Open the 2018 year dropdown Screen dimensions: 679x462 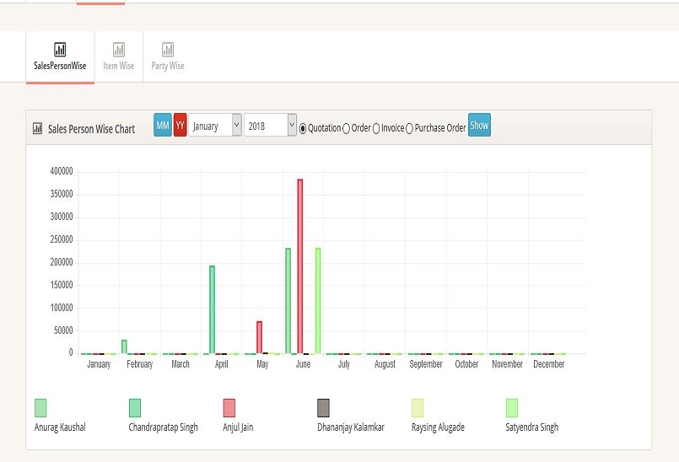pyautogui.click(x=270, y=126)
